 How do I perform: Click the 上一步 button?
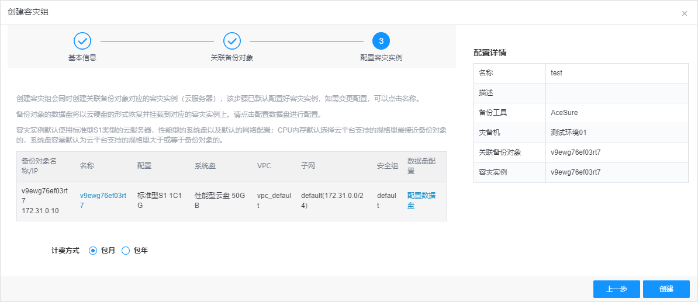pos(617,289)
